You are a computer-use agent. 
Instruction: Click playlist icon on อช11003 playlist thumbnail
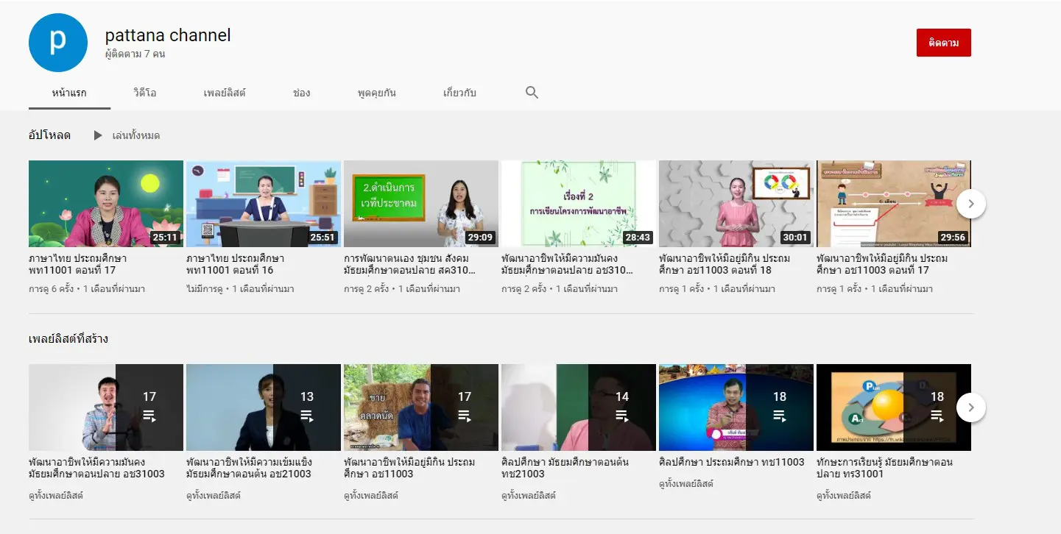[x=465, y=416]
